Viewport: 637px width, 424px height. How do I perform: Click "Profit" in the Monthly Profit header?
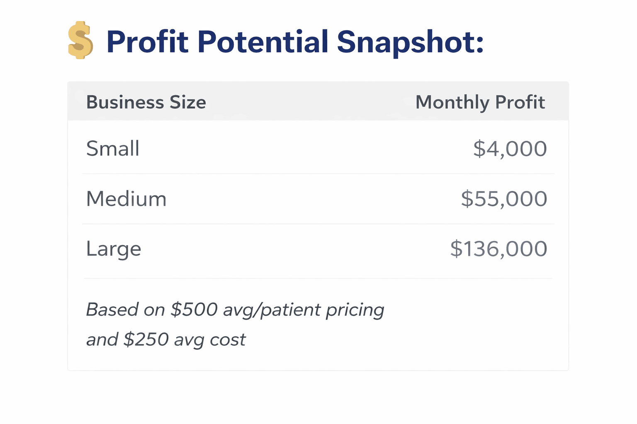[520, 102]
